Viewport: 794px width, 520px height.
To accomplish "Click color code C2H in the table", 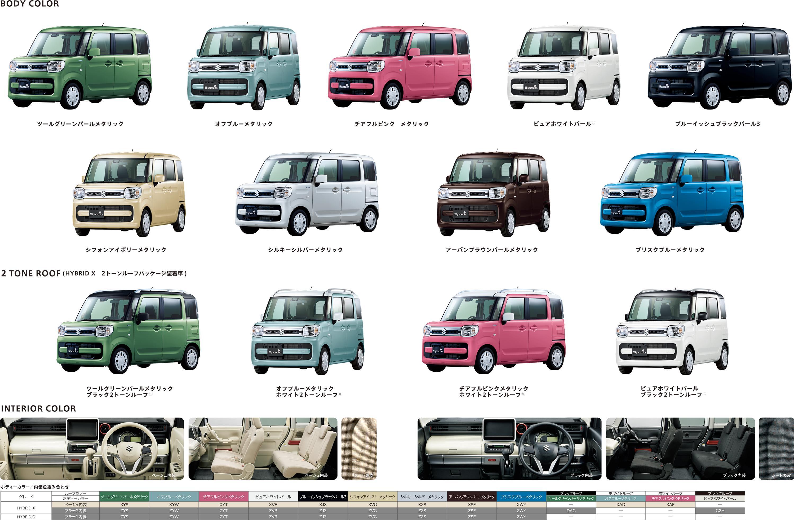I will tap(720, 511).
